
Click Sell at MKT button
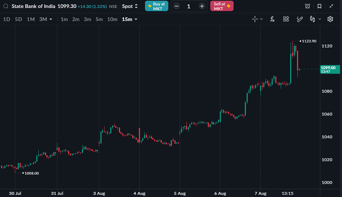click(x=222, y=6)
